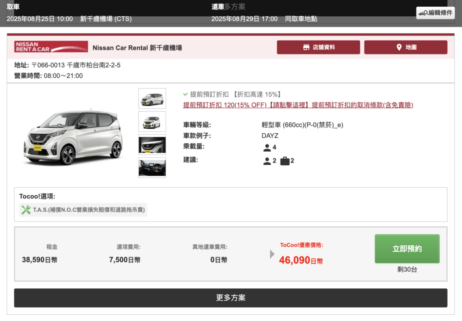
Task: Click the business hours 08:00~21:00 text
Action: [63, 76]
